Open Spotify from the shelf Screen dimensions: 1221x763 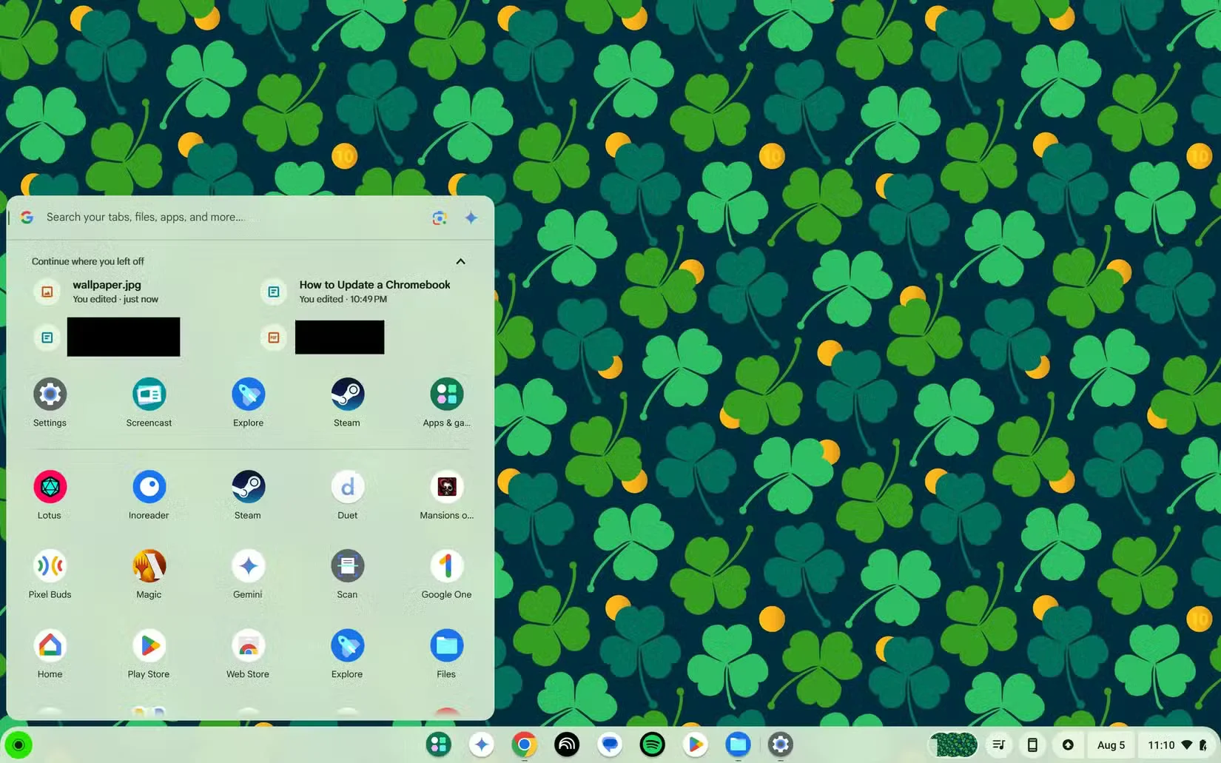click(x=652, y=744)
